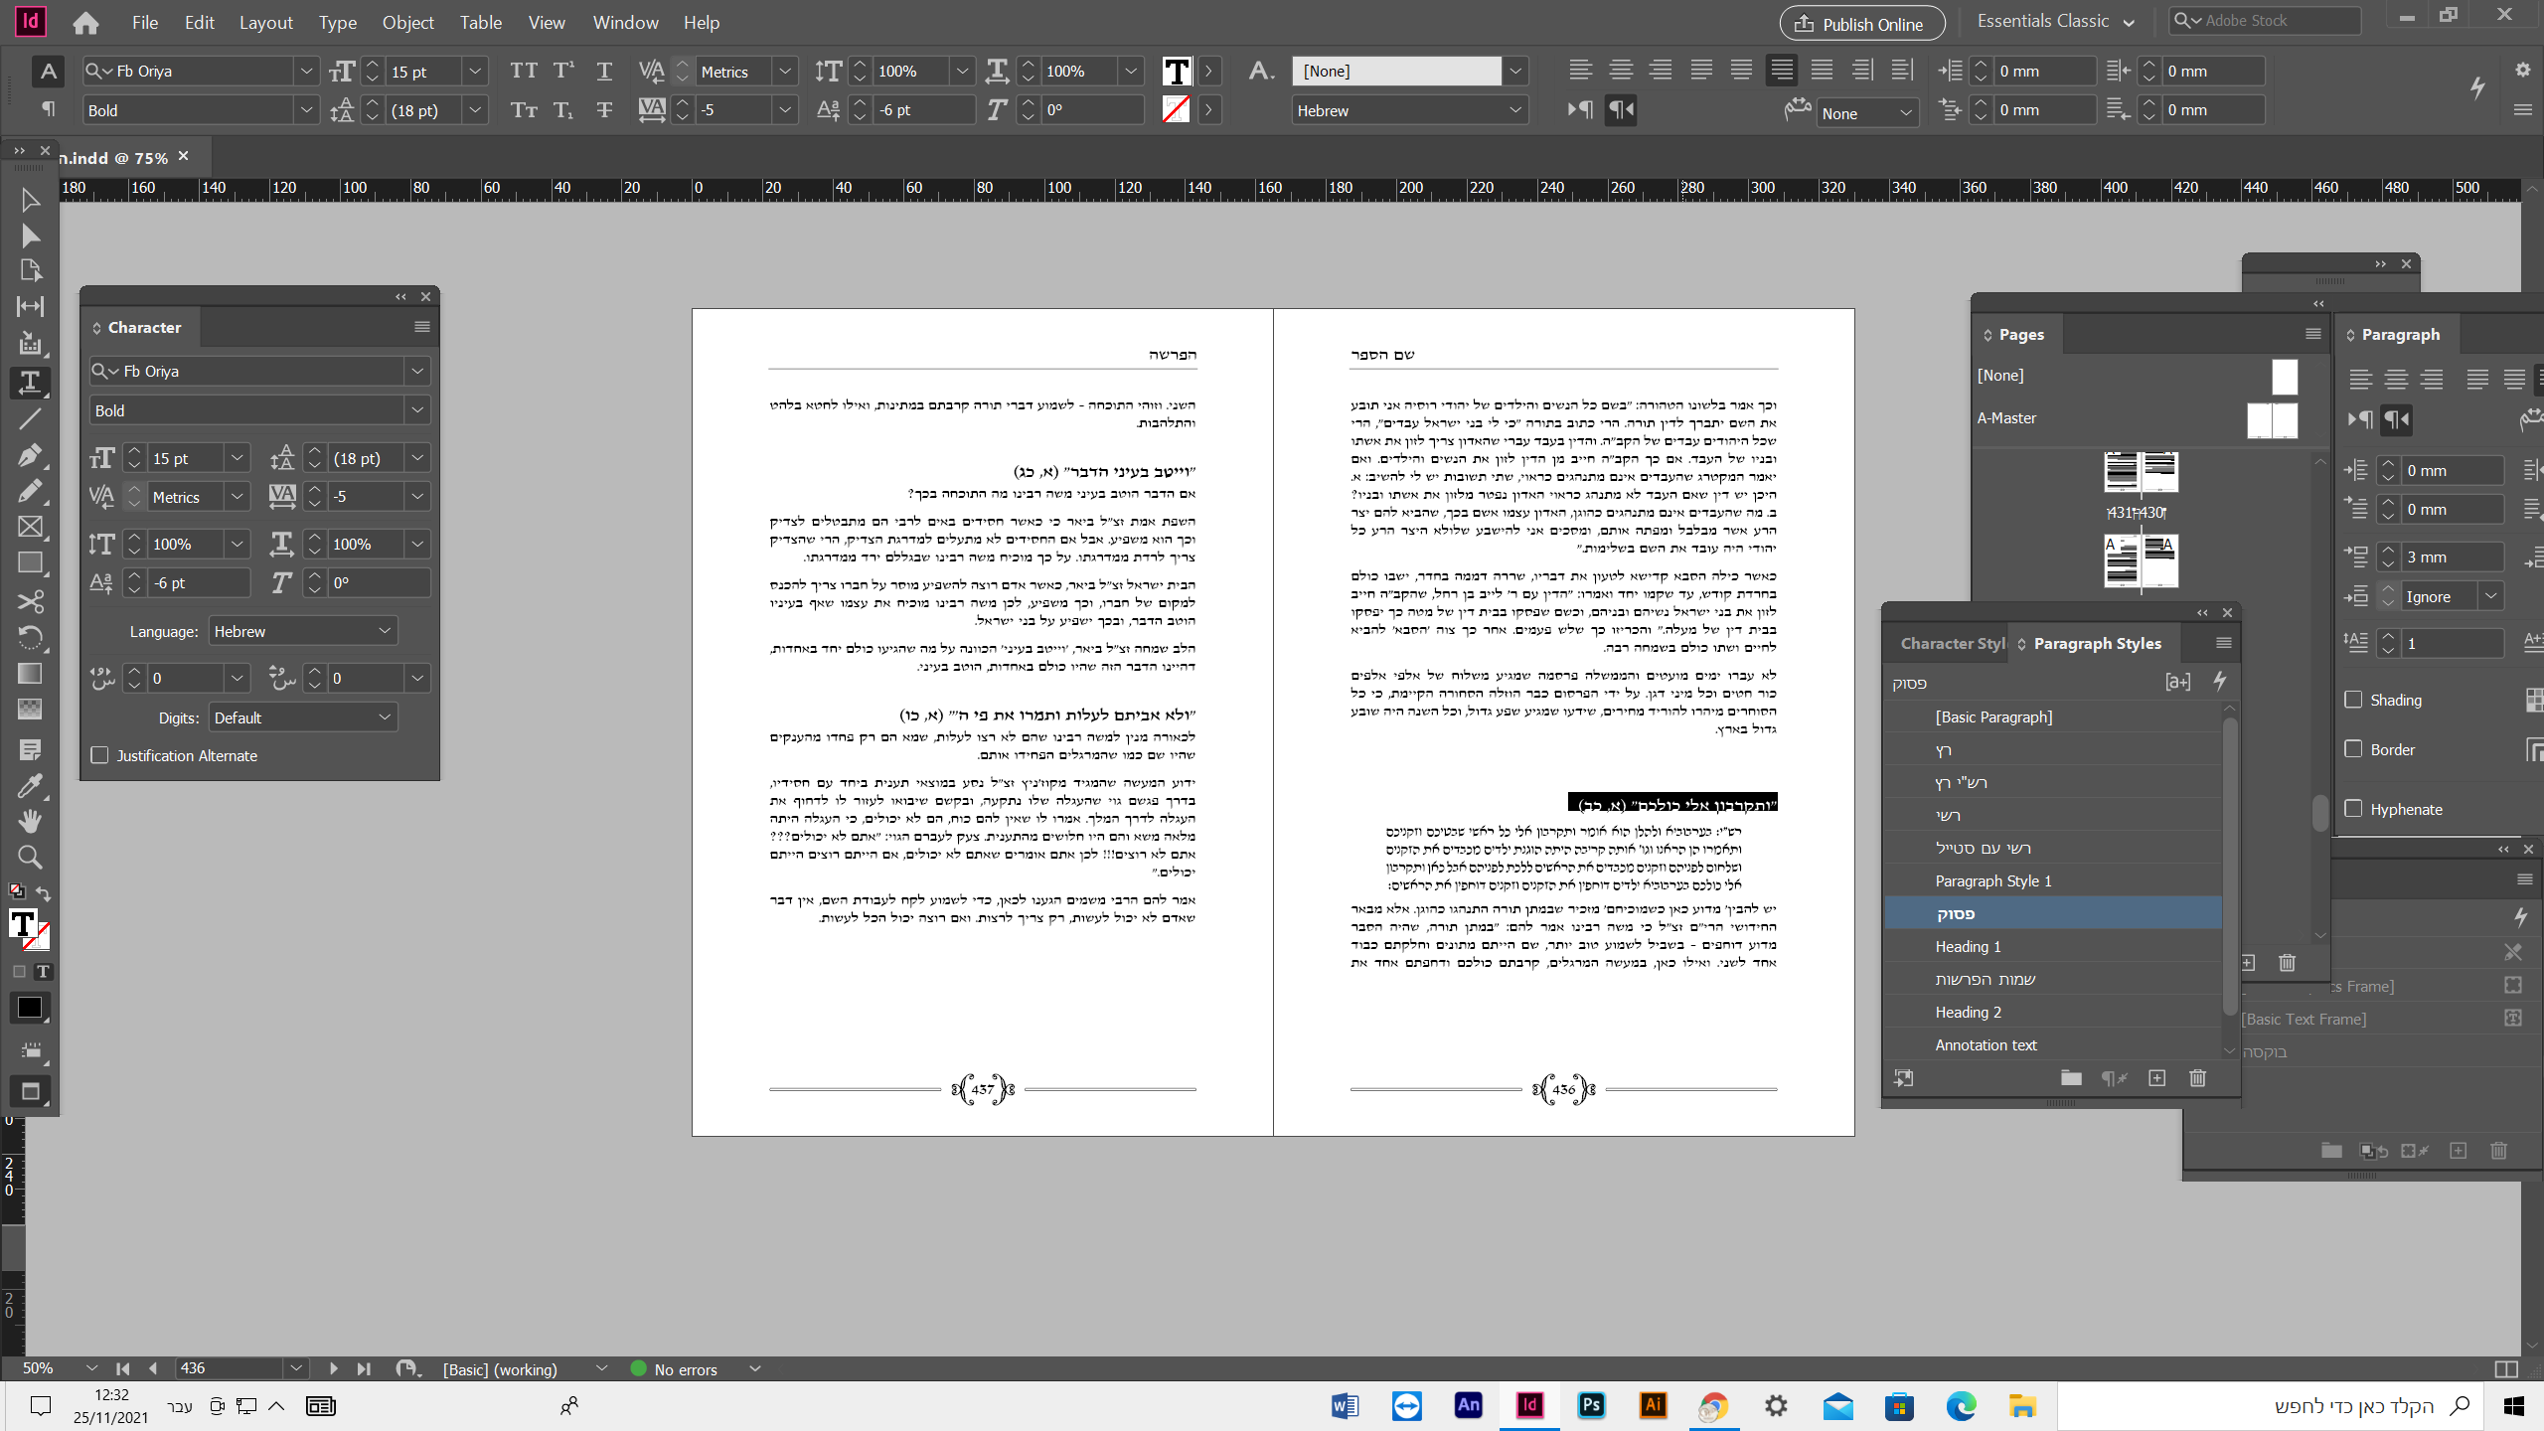Viewport: 2544px width, 1431px height.
Task: Create new paragraph style plus icon
Action: tap(2156, 1078)
